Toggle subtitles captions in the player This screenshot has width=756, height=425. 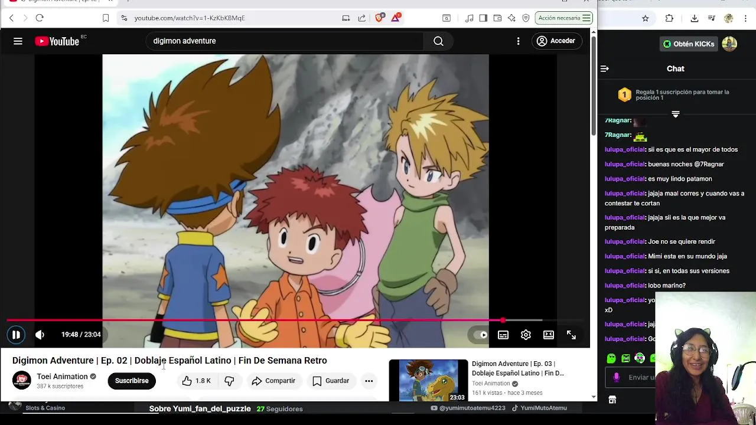pos(503,335)
